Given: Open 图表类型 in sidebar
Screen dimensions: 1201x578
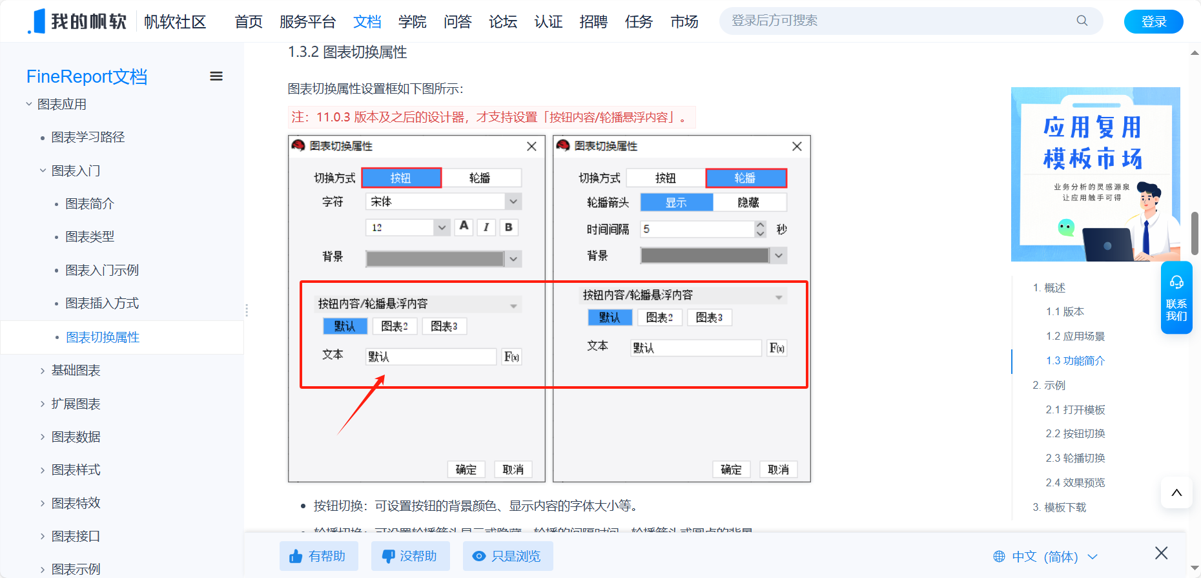Looking at the screenshot, I should point(90,237).
